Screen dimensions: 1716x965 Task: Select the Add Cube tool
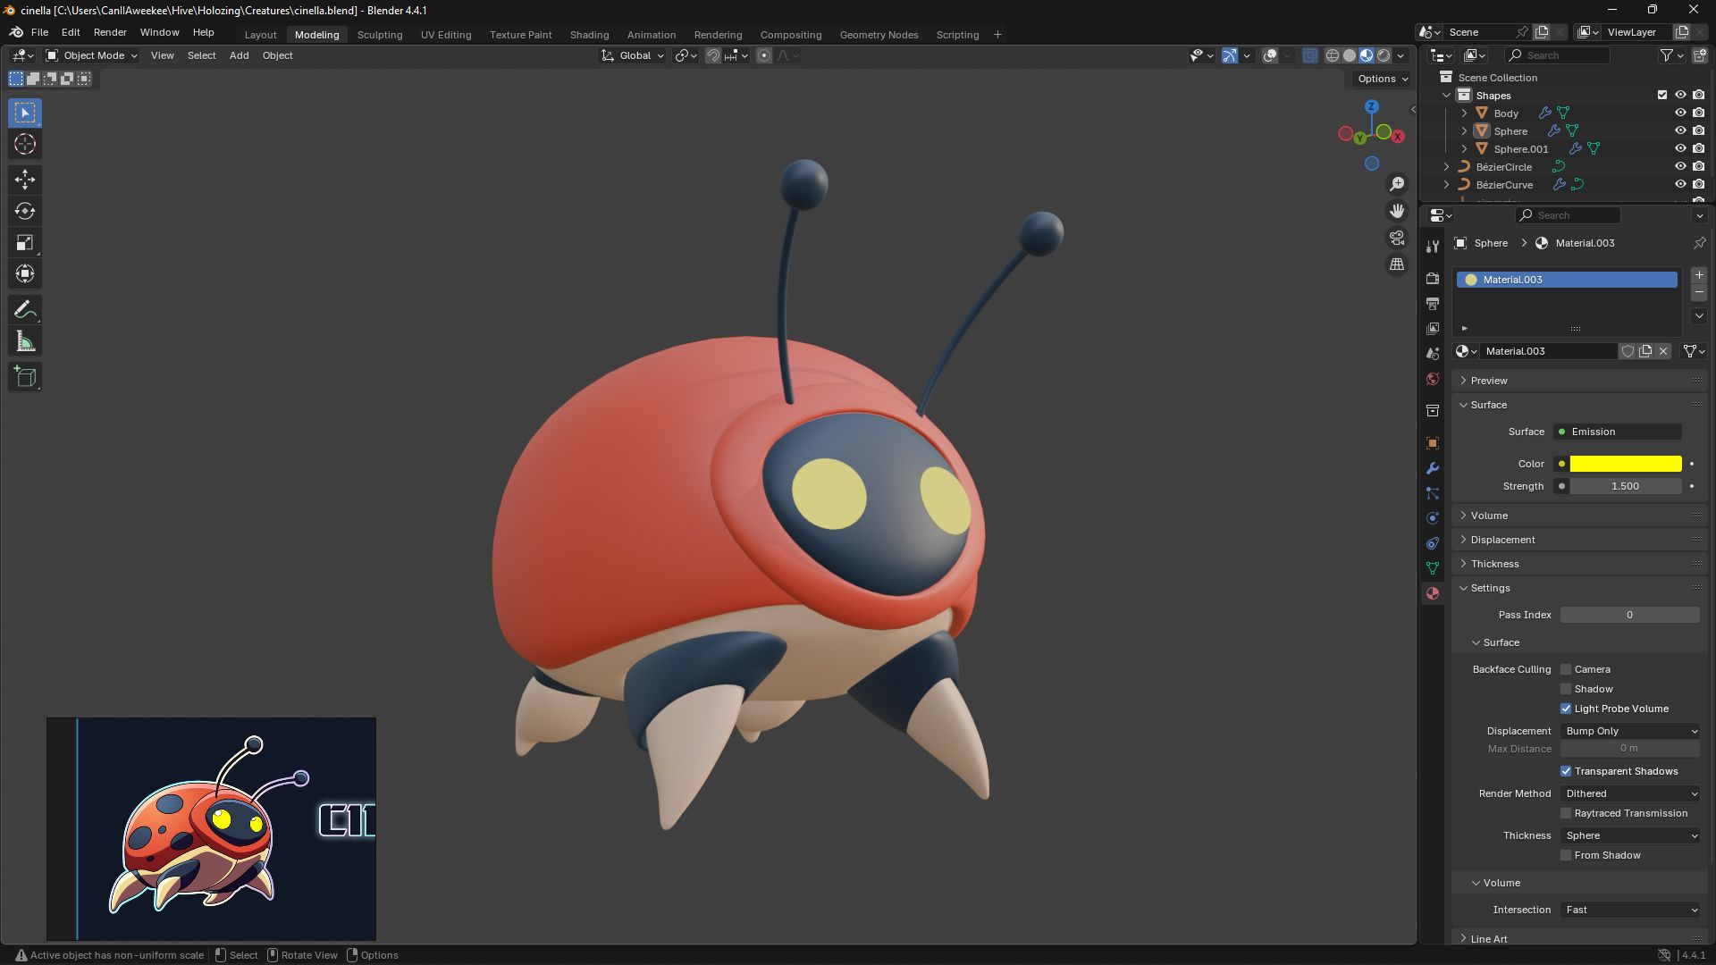point(25,377)
